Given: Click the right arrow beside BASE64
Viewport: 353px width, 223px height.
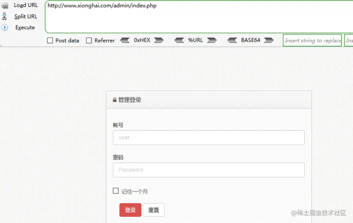Looking at the screenshot, I should 269,40.
